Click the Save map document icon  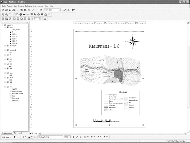click(x=10, y=10)
